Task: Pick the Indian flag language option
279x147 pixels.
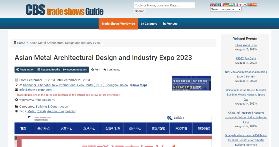Action: coord(231,5)
